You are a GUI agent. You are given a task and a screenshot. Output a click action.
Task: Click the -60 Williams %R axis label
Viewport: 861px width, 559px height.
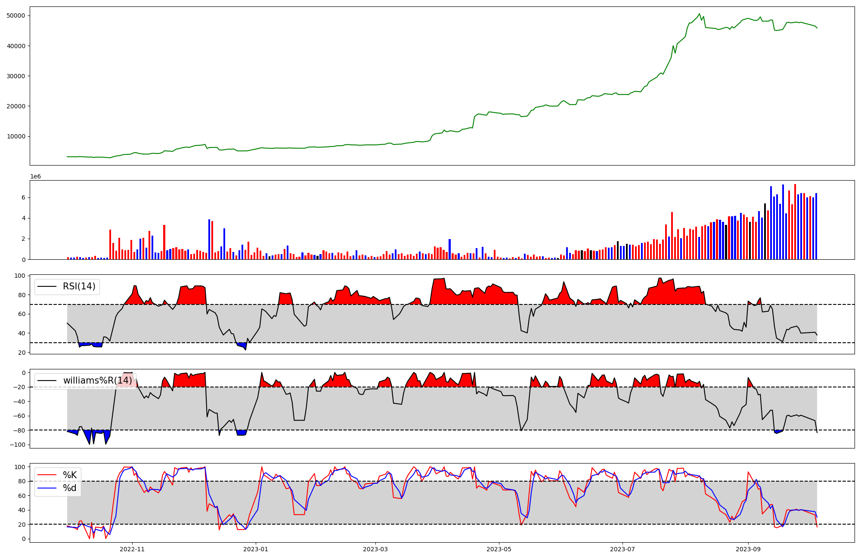pyautogui.click(x=19, y=416)
